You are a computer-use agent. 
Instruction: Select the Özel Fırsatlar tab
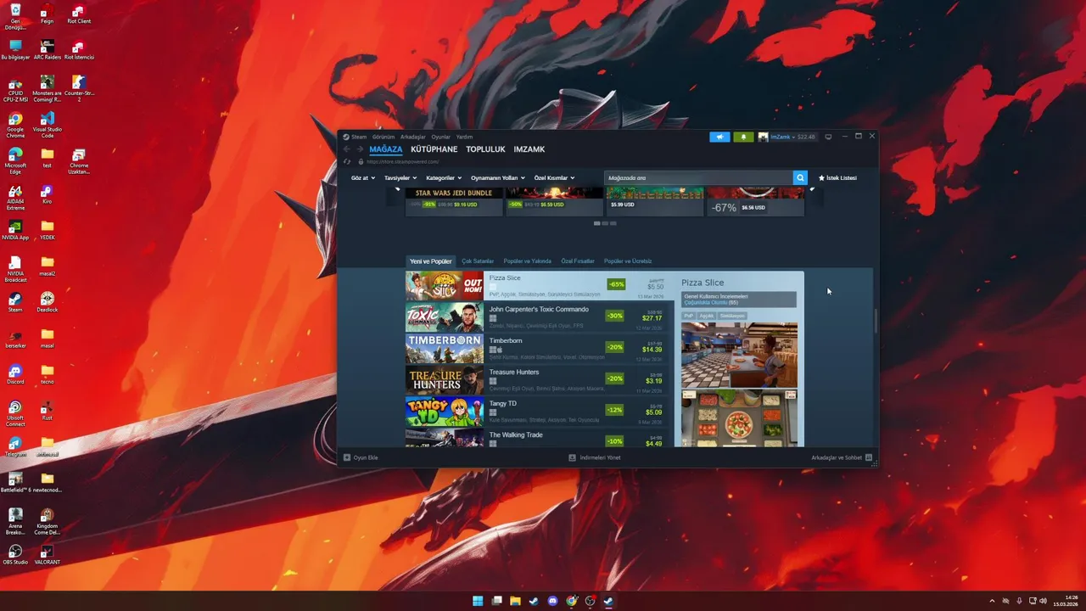(578, 261)
